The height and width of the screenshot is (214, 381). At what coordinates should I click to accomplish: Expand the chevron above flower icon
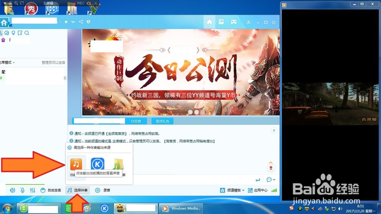[271, 162]
